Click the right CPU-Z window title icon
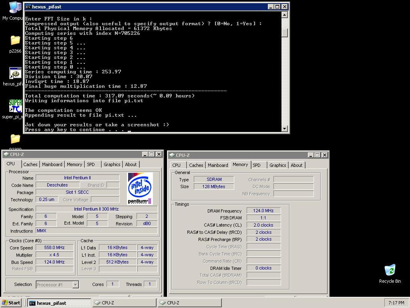The height and width of the screenshot is (308, 410). 172,155
